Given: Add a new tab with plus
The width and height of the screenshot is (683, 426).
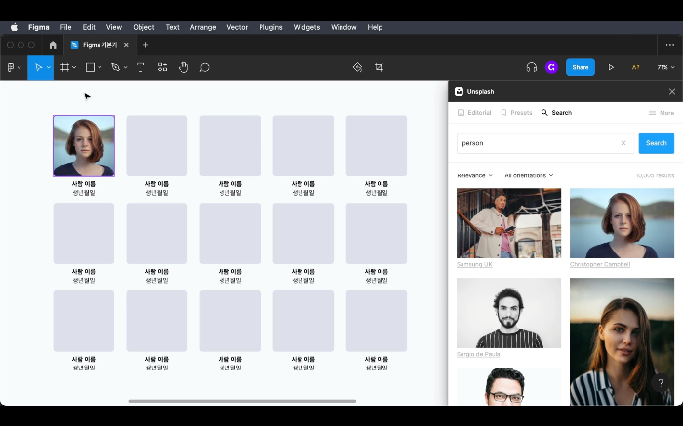Looking at the screenshot, I should coord(145,45).
